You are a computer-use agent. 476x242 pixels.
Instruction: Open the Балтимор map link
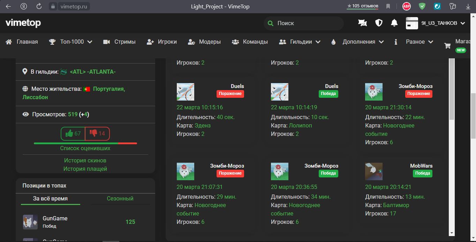point(396,205)
